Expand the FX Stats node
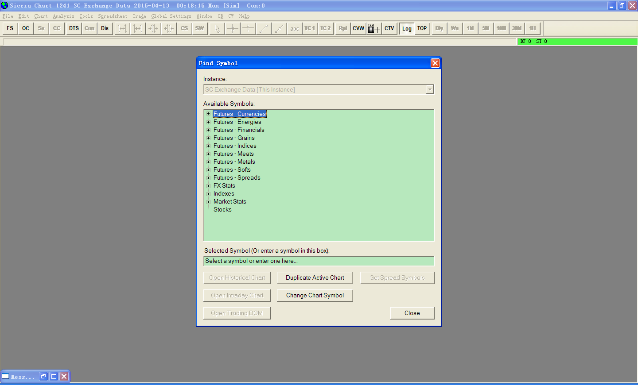638x385 pixels. [x=208, y=186]
